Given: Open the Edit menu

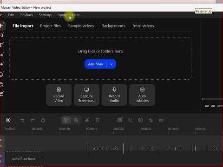Looking at the screenshot, I should [11, 15].
